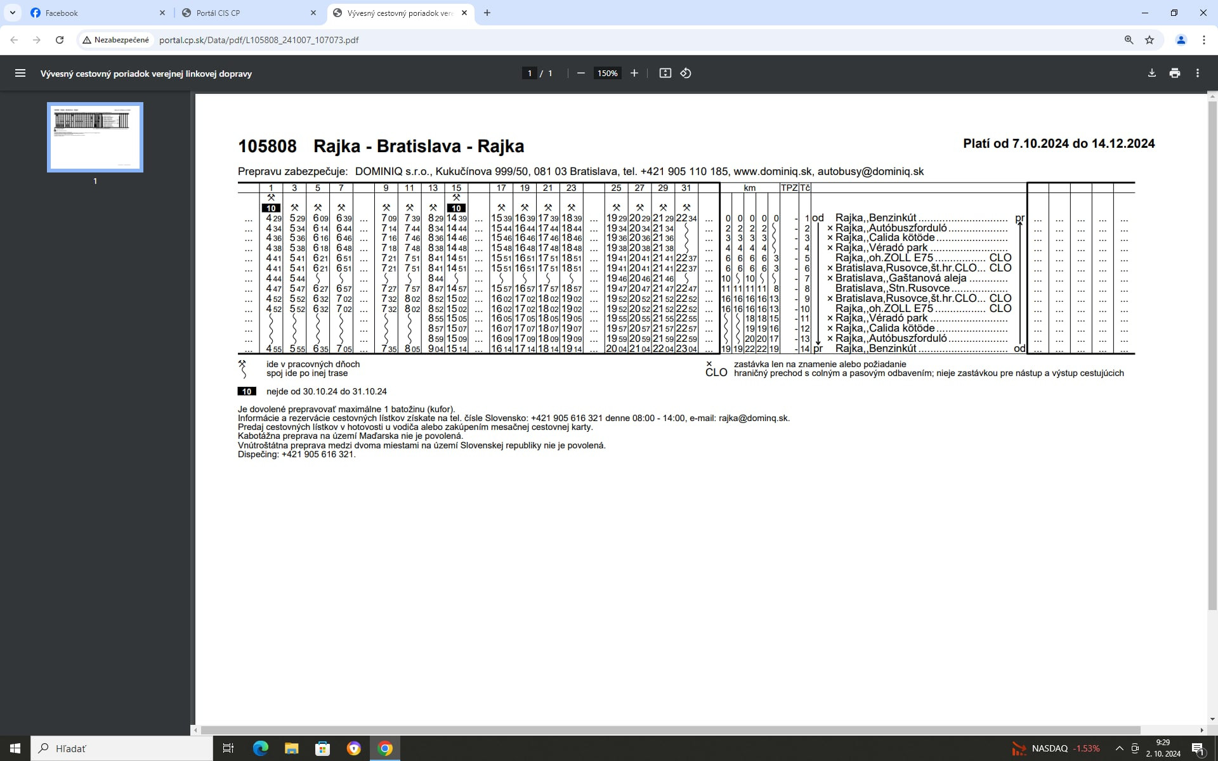Click the zoom percentage 150% field
1218x761 pixels.
(607, 73)
